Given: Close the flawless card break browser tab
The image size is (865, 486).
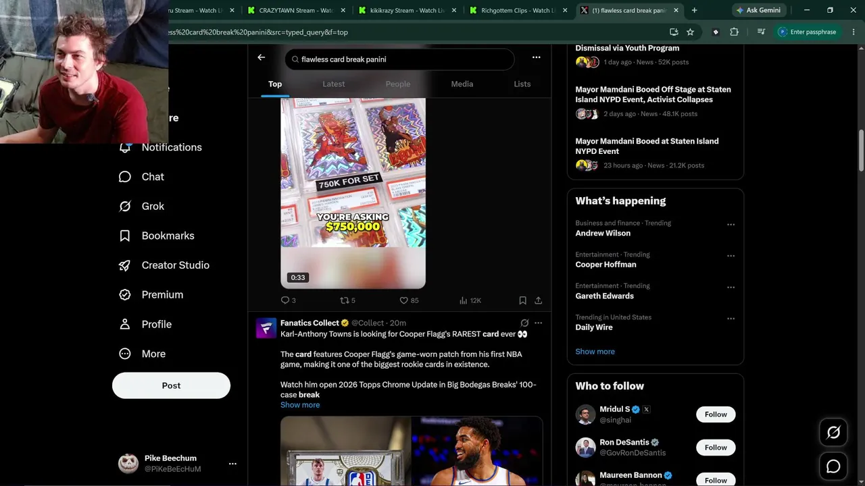Looking at the screenshot, I should [676, 10].
